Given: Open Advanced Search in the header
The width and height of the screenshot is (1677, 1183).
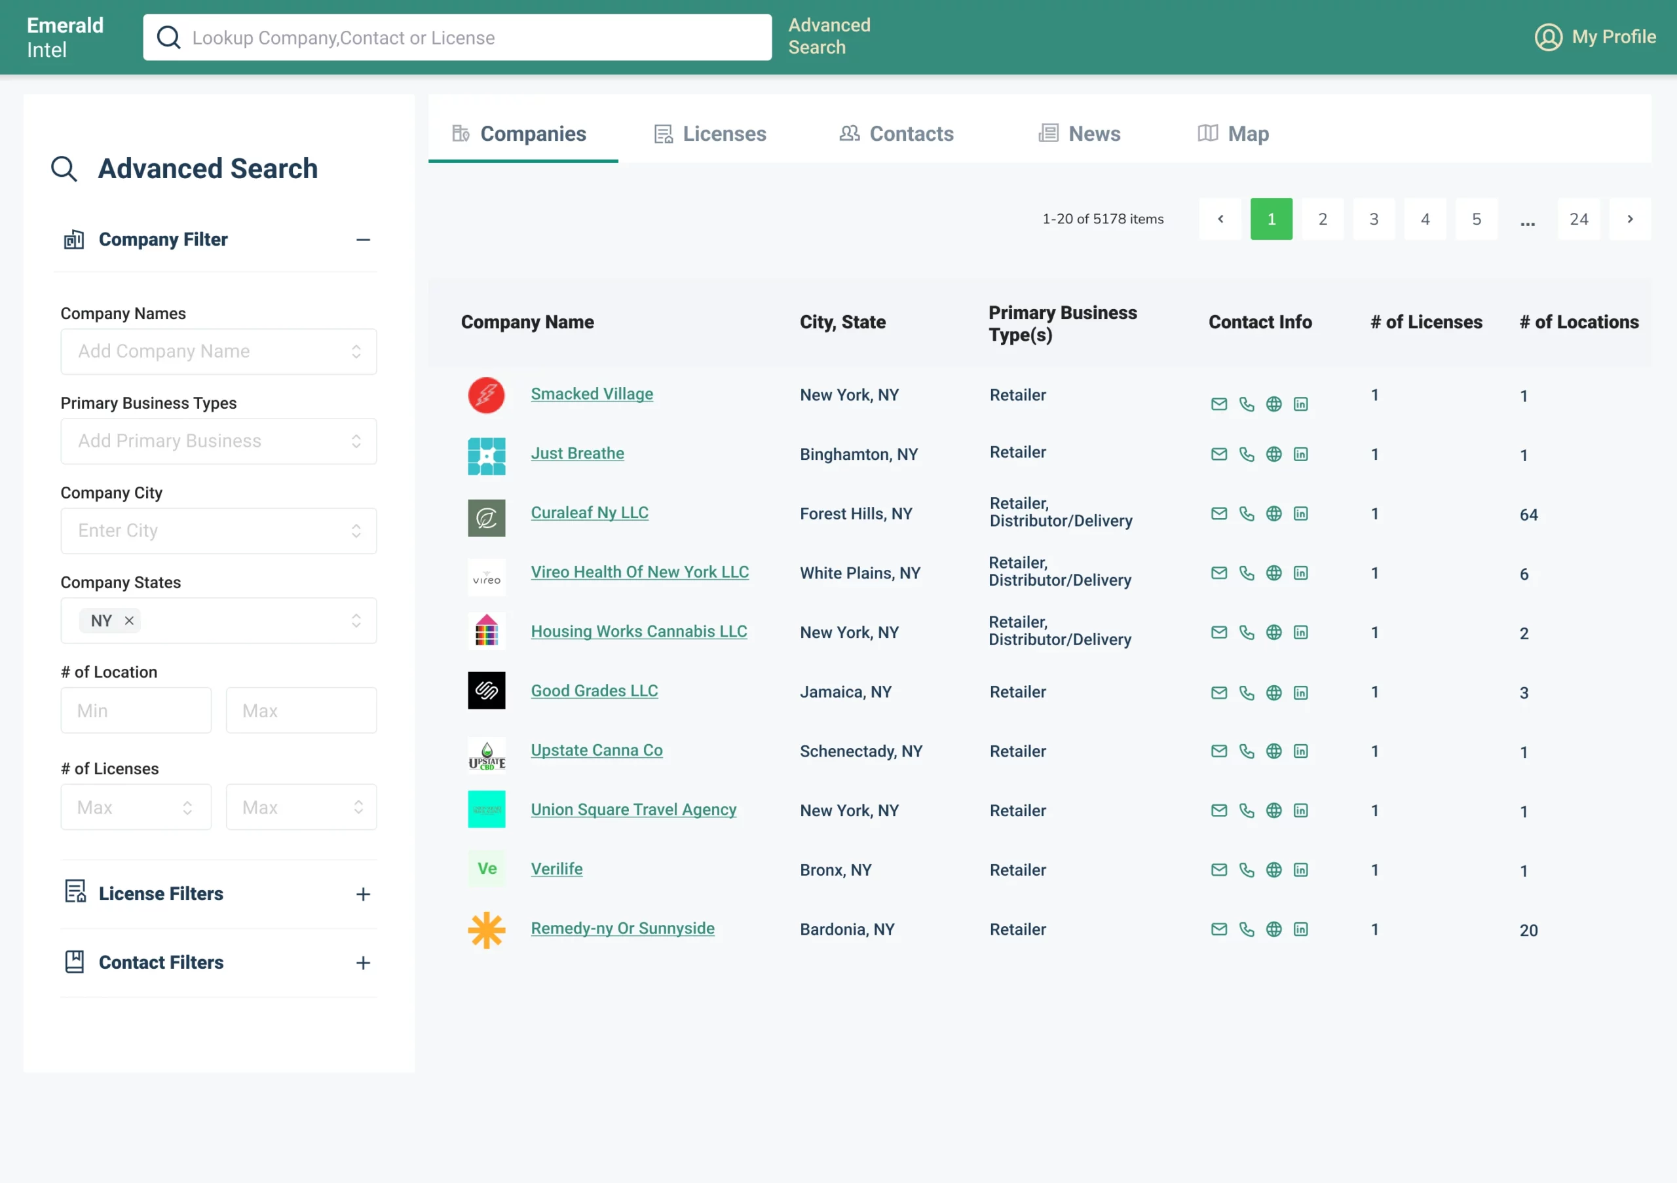Looking at the screenshot, I should (829, 37).
